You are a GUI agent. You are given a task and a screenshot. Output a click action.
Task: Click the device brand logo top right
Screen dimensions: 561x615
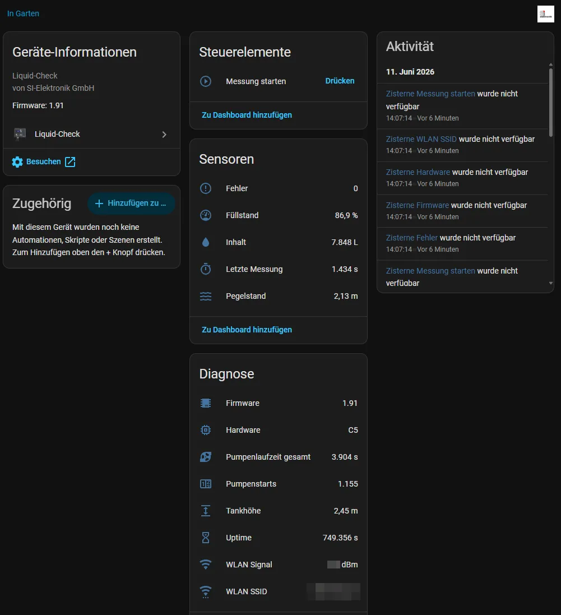546,14
